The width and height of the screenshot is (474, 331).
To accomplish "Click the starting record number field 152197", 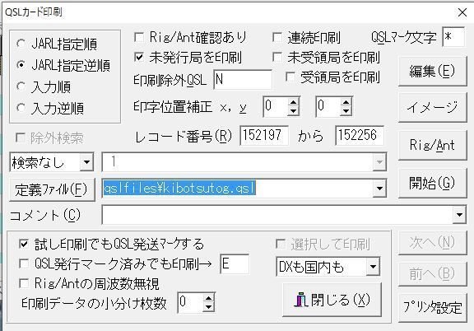I will point(264,136).
